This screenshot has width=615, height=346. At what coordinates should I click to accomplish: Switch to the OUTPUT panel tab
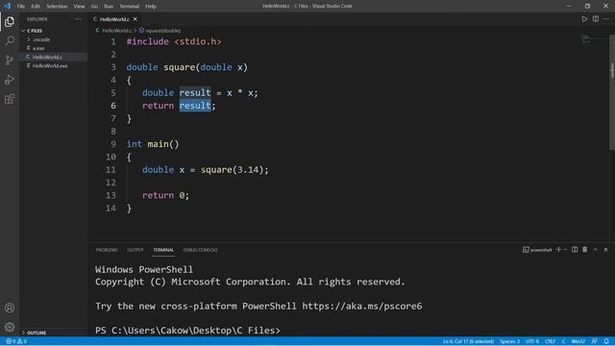coord(135,250)
